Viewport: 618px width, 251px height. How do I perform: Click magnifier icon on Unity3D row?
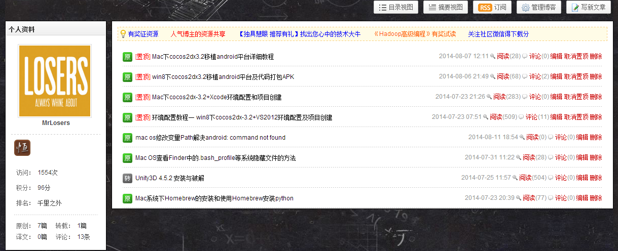click(x=516, y=178)
